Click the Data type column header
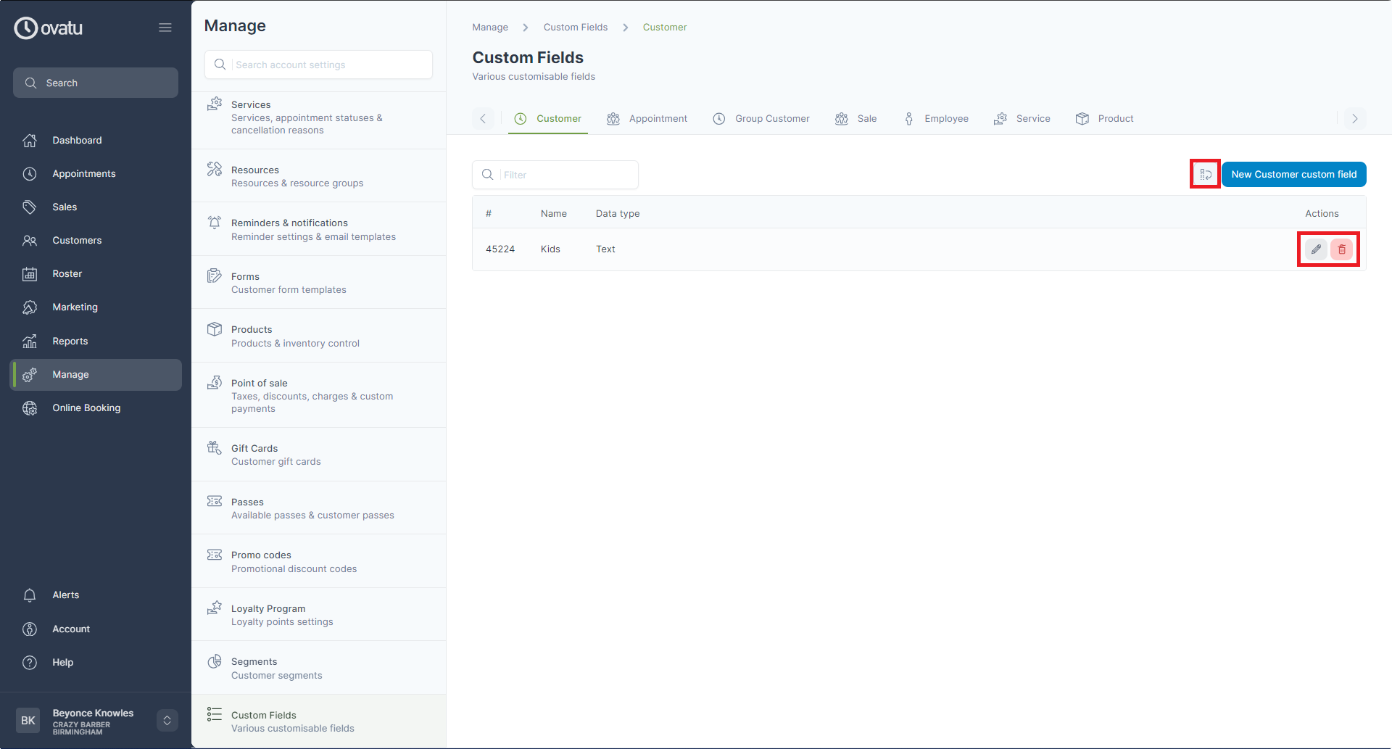The width and height of the screenshot is (1392, 749). [618, 213]
